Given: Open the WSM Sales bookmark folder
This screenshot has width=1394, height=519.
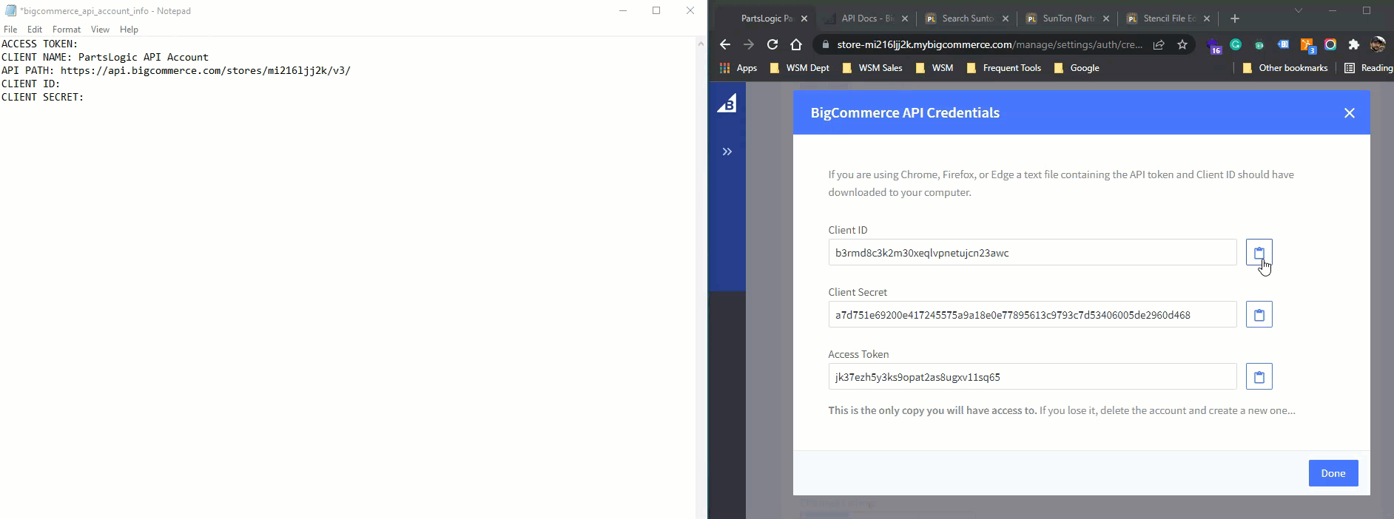Looking at the screenshot, I should click(x=872, y=68).
